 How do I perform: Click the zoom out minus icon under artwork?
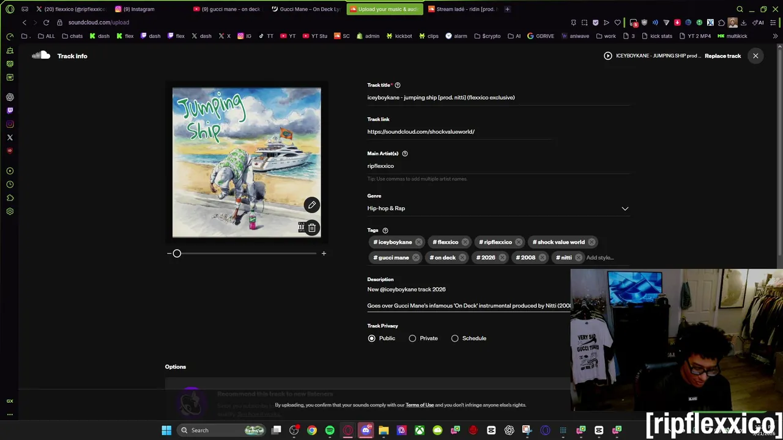(x=169, y=253)
